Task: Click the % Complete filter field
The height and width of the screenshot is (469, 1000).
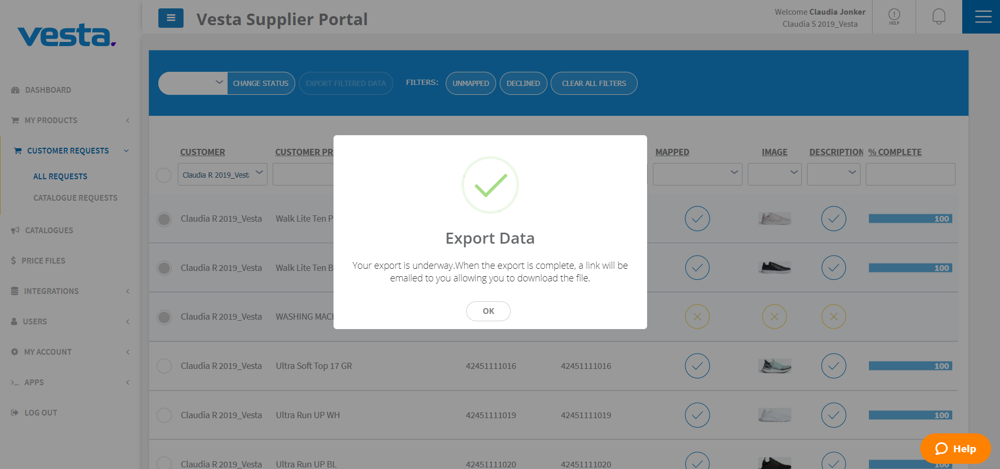Action: click(910, 174)
